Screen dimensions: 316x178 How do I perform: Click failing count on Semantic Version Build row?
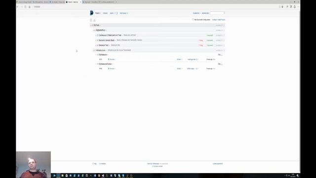(x=201, y=41)
